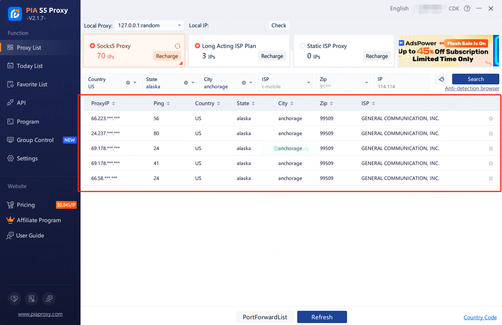Open the Program sidebar icon

tap(10, 121)
